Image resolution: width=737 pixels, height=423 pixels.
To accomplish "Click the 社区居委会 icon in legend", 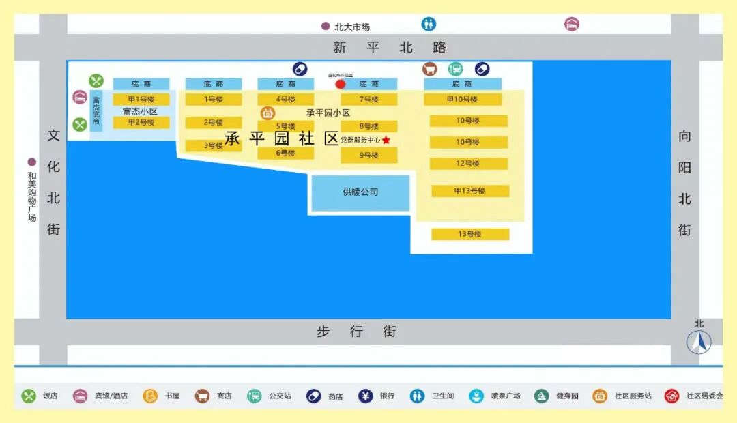I will [672, 396].
